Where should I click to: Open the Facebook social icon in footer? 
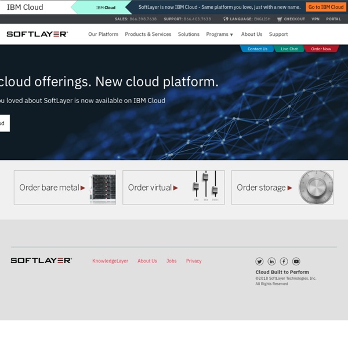tap(284, 262)
